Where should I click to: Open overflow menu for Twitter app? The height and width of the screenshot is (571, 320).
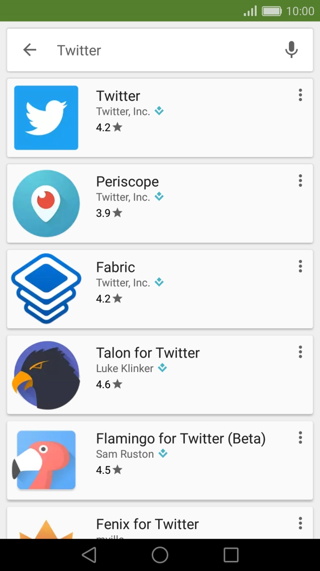[300, 95]
